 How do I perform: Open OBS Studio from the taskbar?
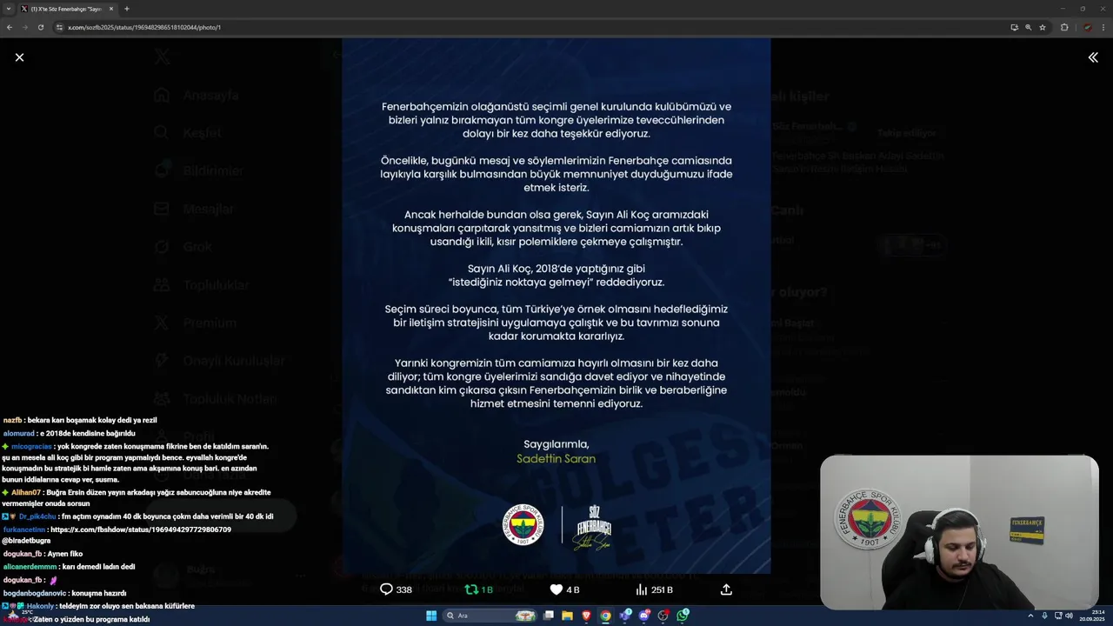pyautogui.click(x=663, y=616)
